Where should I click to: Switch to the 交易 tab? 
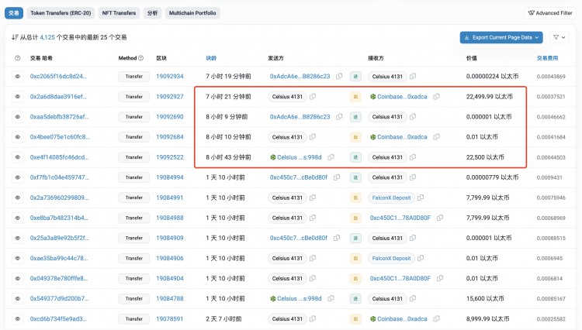(14, 13)
